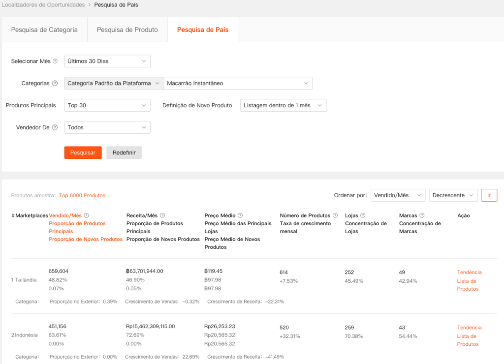The image size is (504, 364).
Task: Click help icon next to Vendedor De
Action: 55,127
